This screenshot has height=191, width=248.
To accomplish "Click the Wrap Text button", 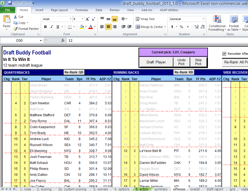I will [145, 19].
